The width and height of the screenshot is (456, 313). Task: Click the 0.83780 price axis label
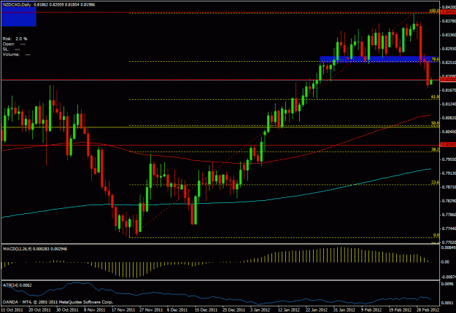point(449,21)
